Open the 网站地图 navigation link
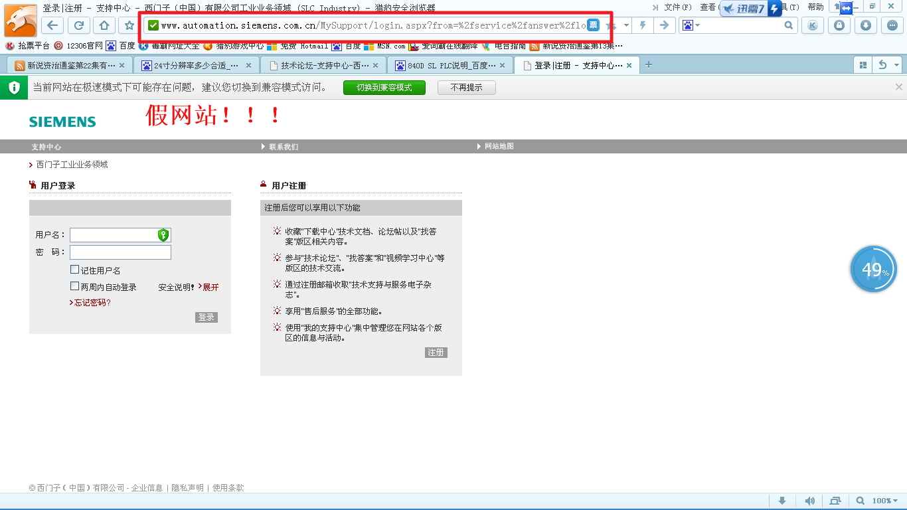The width and height of the screenshot is (907, 510). 499,146
